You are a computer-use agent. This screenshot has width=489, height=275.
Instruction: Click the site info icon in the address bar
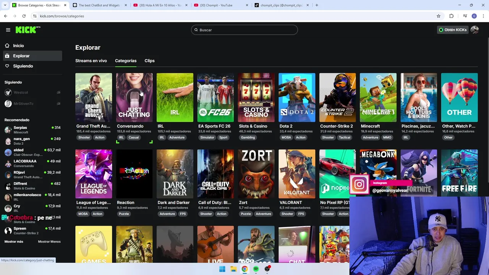[x=35, y=16]
